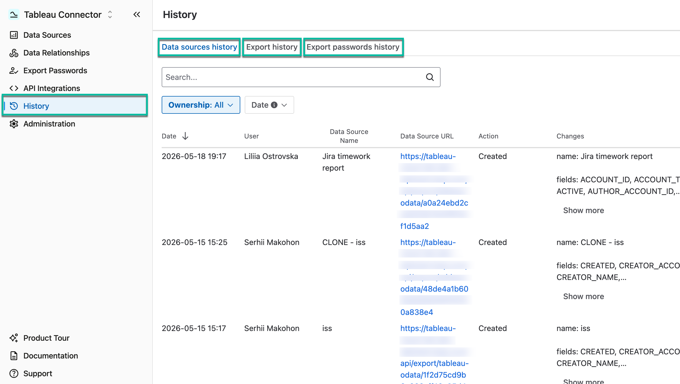Switch to the Export history tab

[x=272, y=47]
